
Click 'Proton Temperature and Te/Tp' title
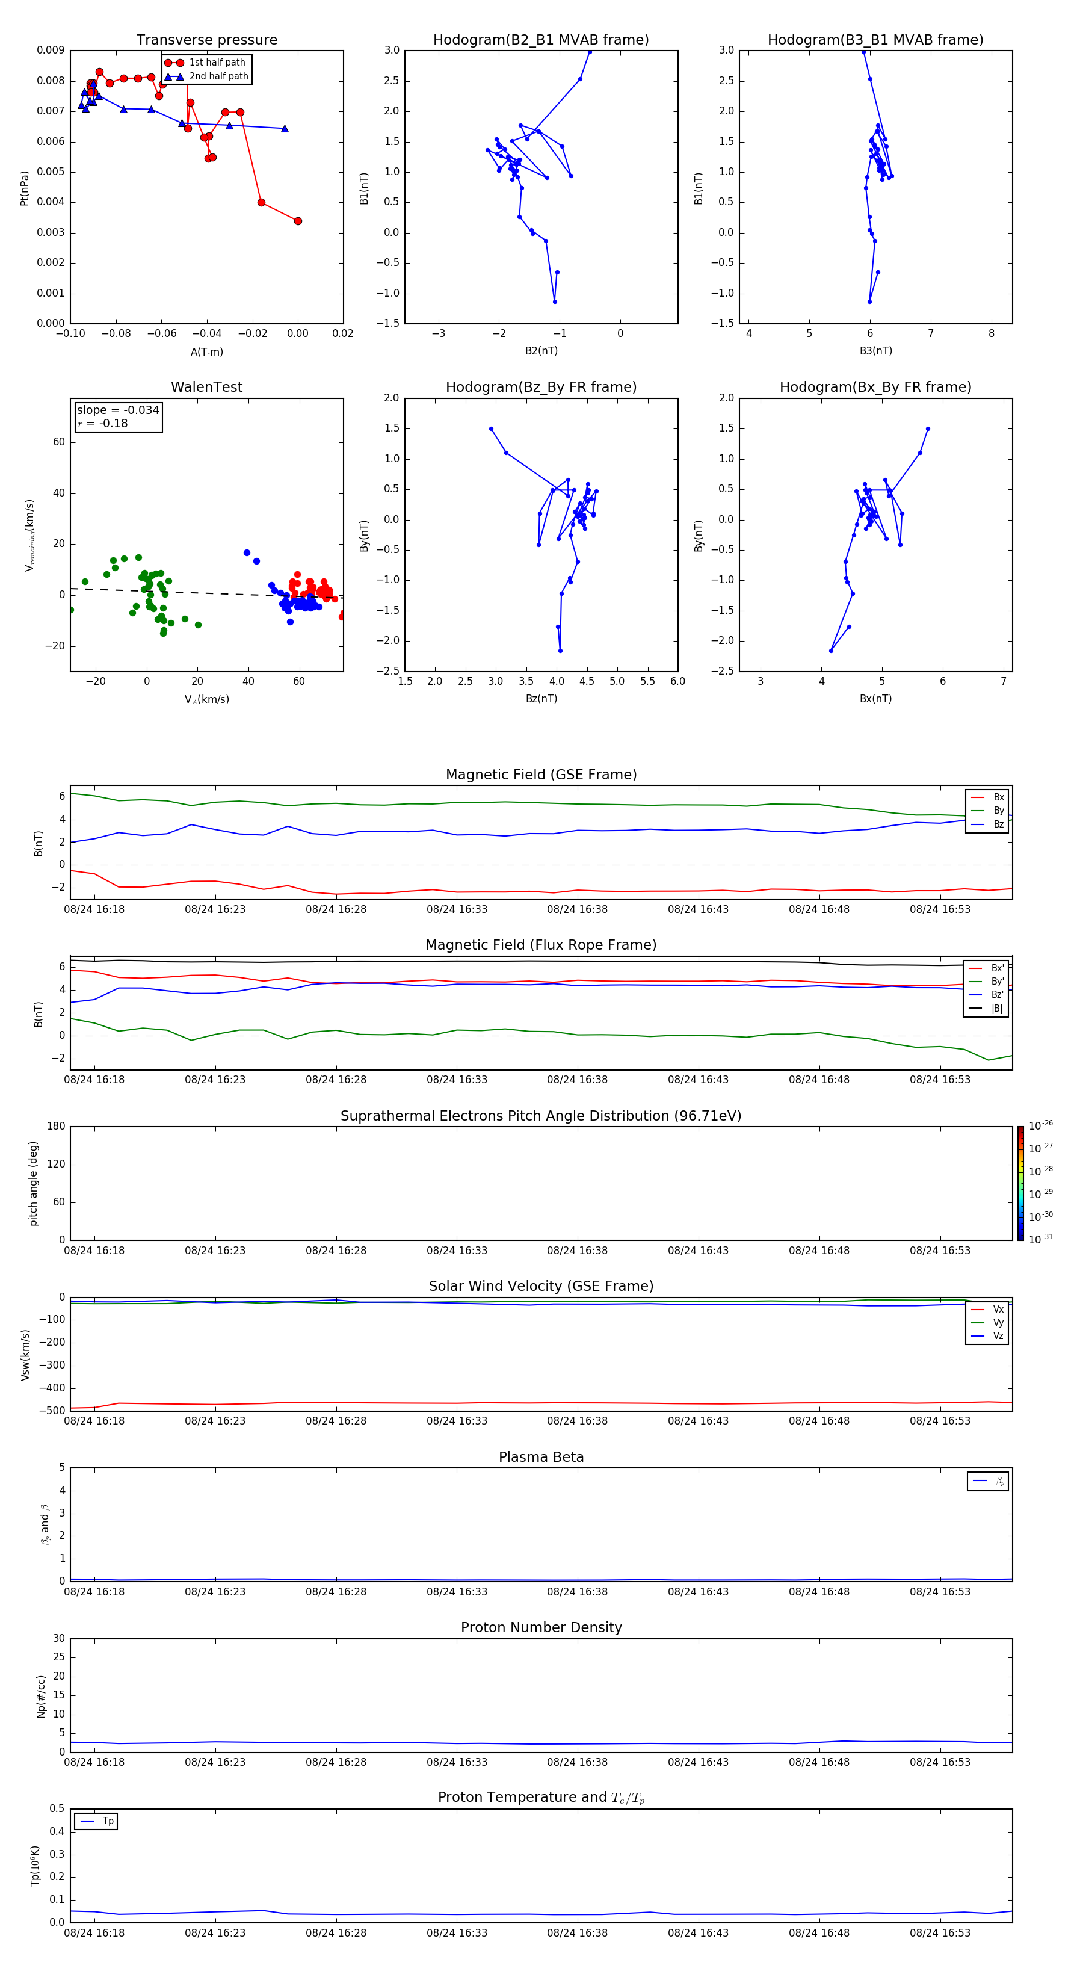[x=541, y=1797]
